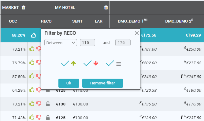This screenshot has height=121, width=204.
Task: Click the lower bound field showing 115
Action: 87,43
